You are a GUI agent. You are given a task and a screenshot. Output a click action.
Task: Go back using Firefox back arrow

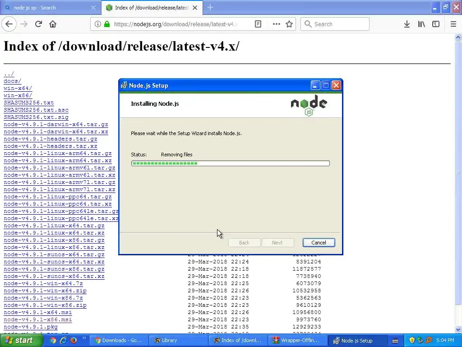(x=9, y=24)
